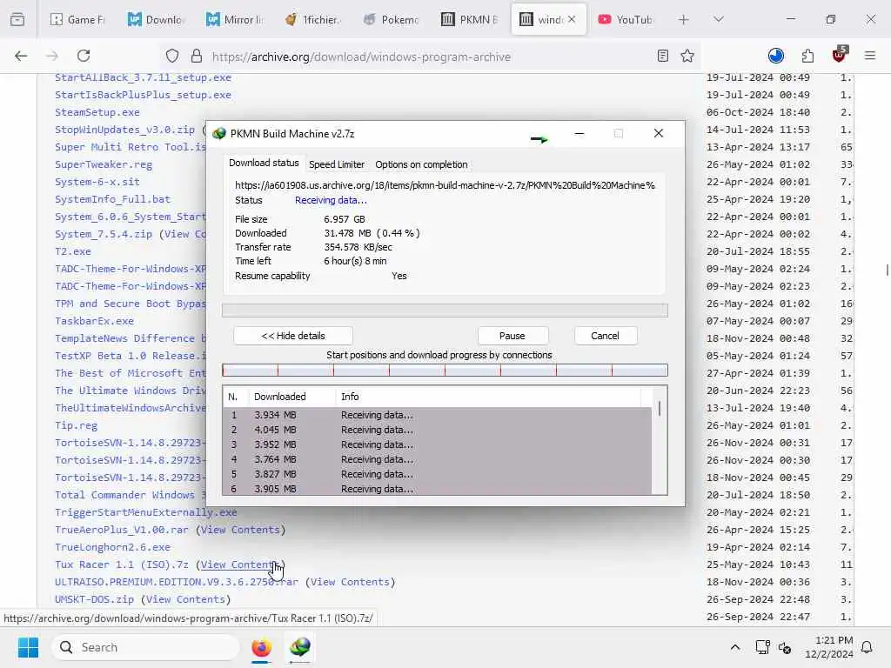The width and height of the screenshot is (891, 668).
Task: Close the active windows-program-archive tab
Action: click(572, 19)
